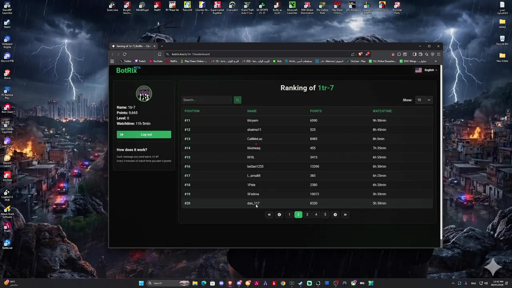Click the How does it work? heading
This screenshot has width=512, height=288.
coord(132,150)
